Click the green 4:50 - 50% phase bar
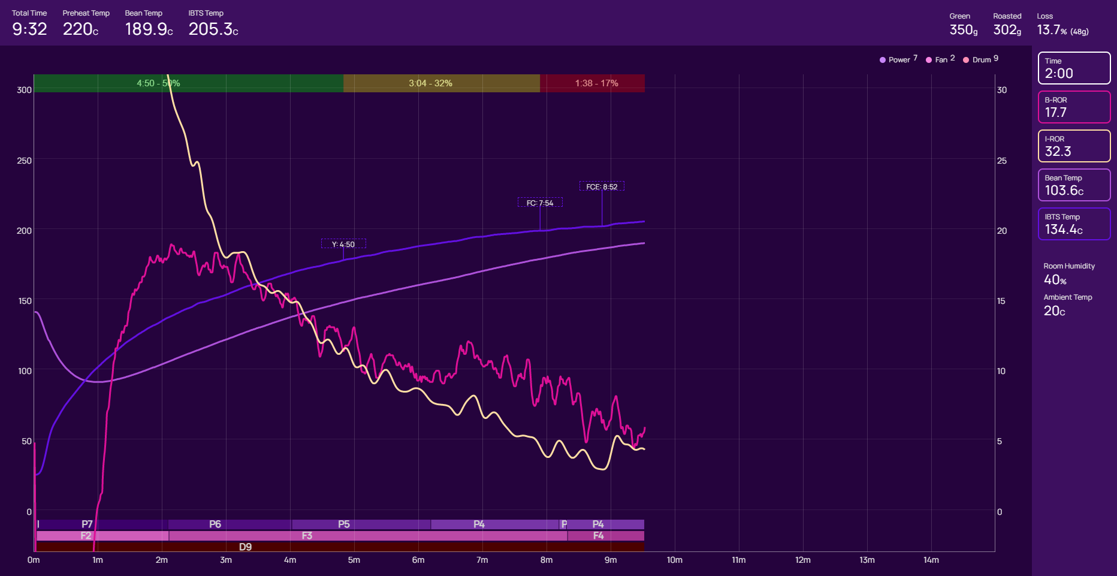This screenshot has height=576, width=1117. coord(188,83)
